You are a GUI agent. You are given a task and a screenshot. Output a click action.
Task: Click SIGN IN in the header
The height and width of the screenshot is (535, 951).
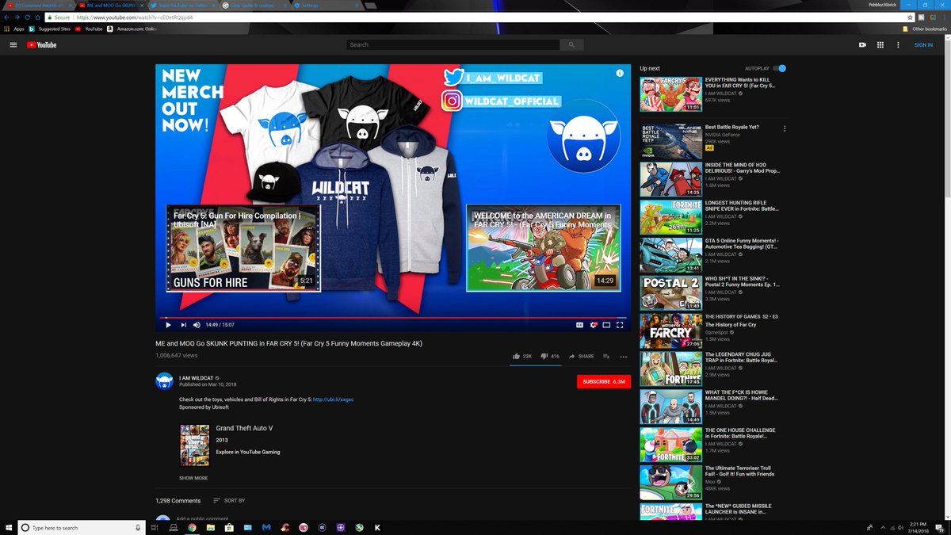pos(923,45)
